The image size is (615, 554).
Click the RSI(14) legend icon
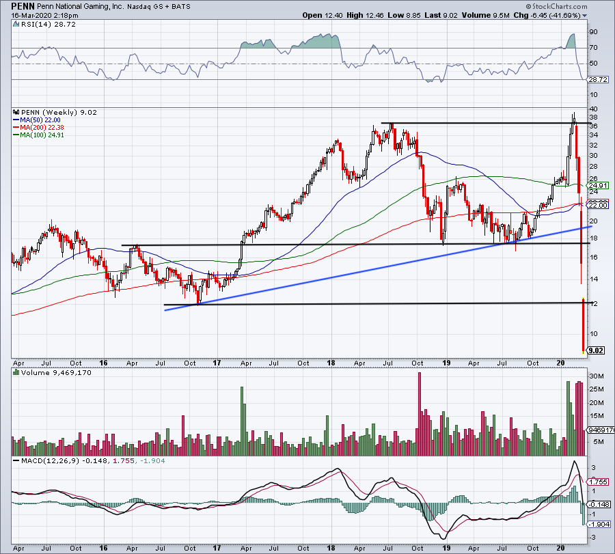pyautogui.click(x=16, y=25)
